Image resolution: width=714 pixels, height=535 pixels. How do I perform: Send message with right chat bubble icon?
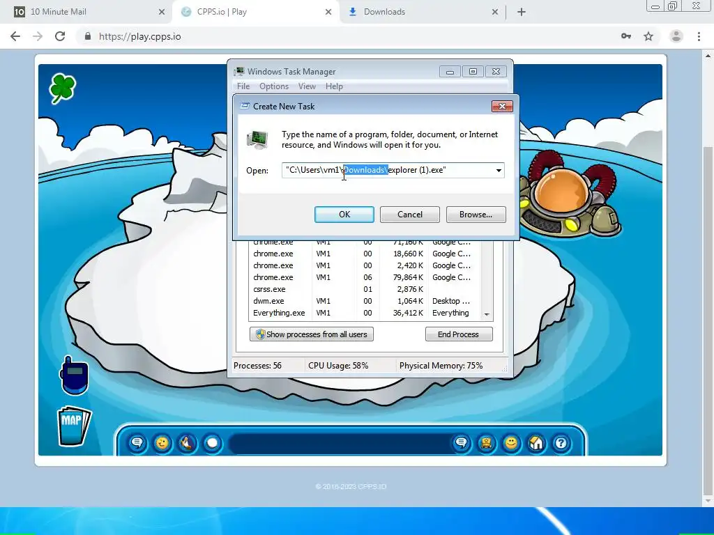pyautogui.click(x=462, y=442)
